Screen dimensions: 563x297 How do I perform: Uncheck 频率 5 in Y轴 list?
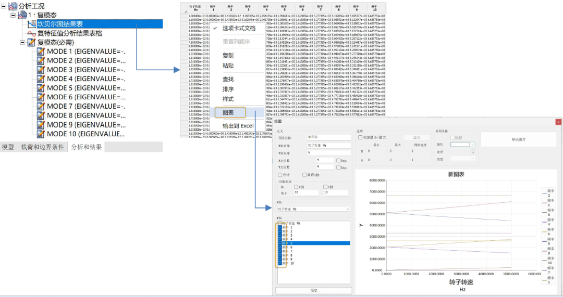pyautogui.click(x=280, y=243)
